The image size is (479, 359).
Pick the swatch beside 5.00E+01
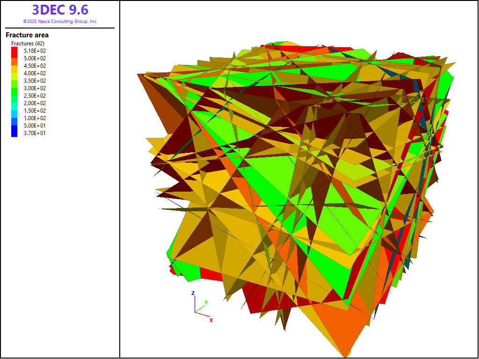(15, 125)
